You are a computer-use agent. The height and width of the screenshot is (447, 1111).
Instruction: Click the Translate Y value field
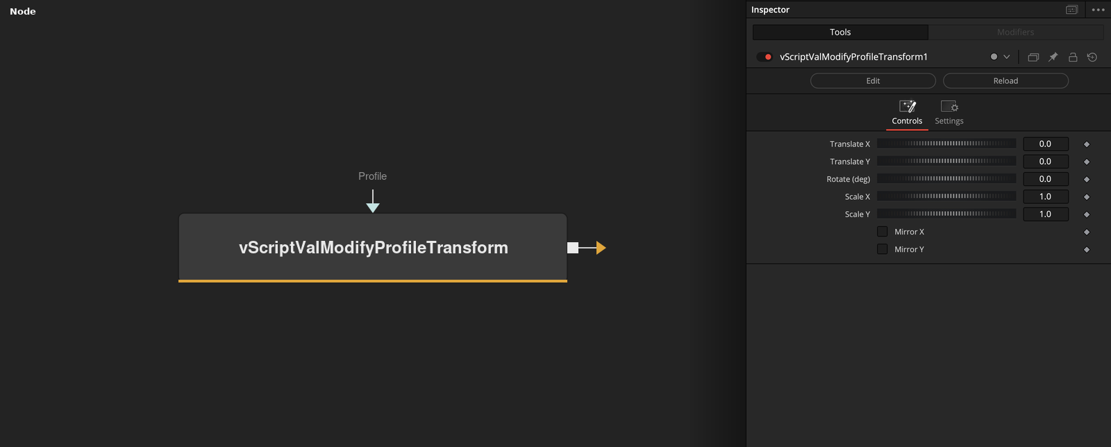(x=1046, y=161)
